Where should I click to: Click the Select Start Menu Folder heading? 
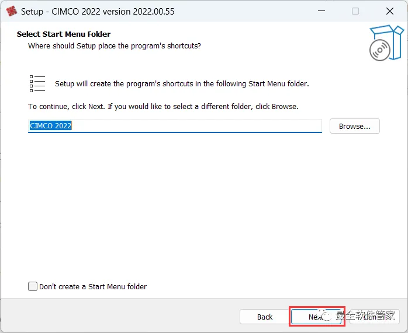coord(64,34)
